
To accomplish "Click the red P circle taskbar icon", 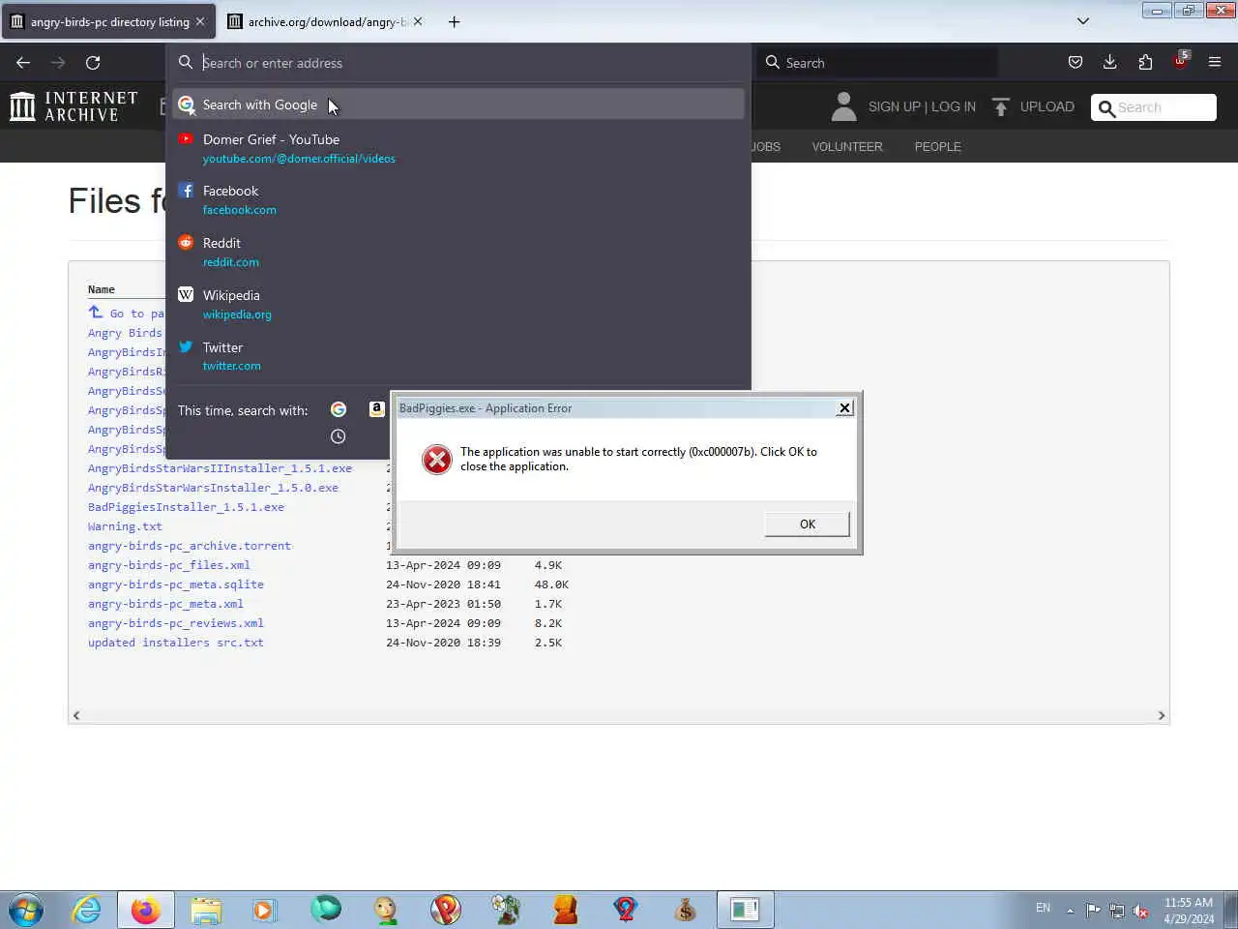I will 446,910.
